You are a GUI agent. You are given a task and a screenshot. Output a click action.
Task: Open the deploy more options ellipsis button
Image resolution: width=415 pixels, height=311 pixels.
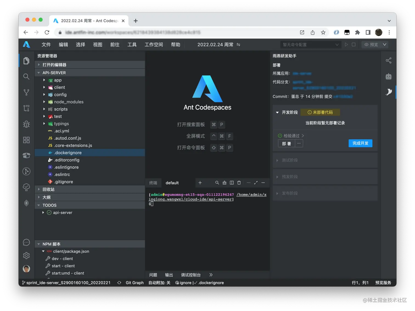(299, 144)
